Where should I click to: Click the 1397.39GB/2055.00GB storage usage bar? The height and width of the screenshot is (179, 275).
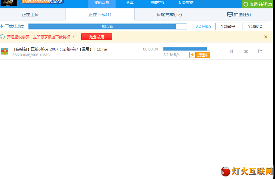click(x=42, y=2)
